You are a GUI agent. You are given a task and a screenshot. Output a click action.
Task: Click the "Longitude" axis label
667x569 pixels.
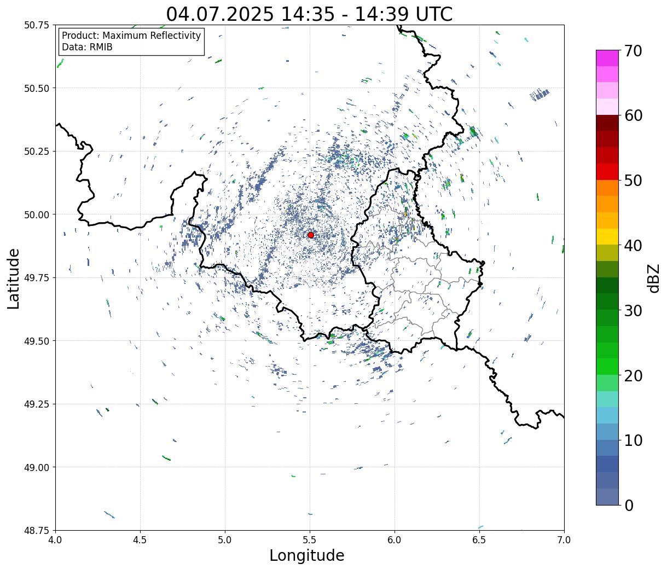coord(307,555)
